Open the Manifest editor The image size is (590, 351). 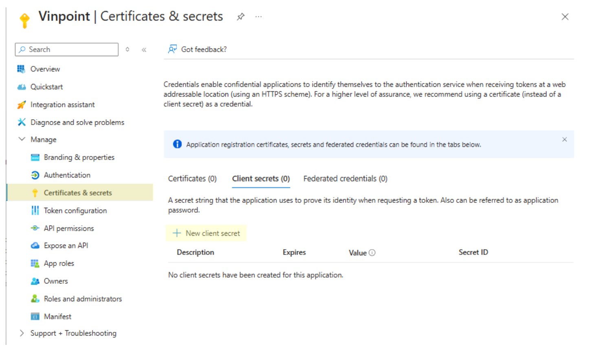tap(57, 316)
